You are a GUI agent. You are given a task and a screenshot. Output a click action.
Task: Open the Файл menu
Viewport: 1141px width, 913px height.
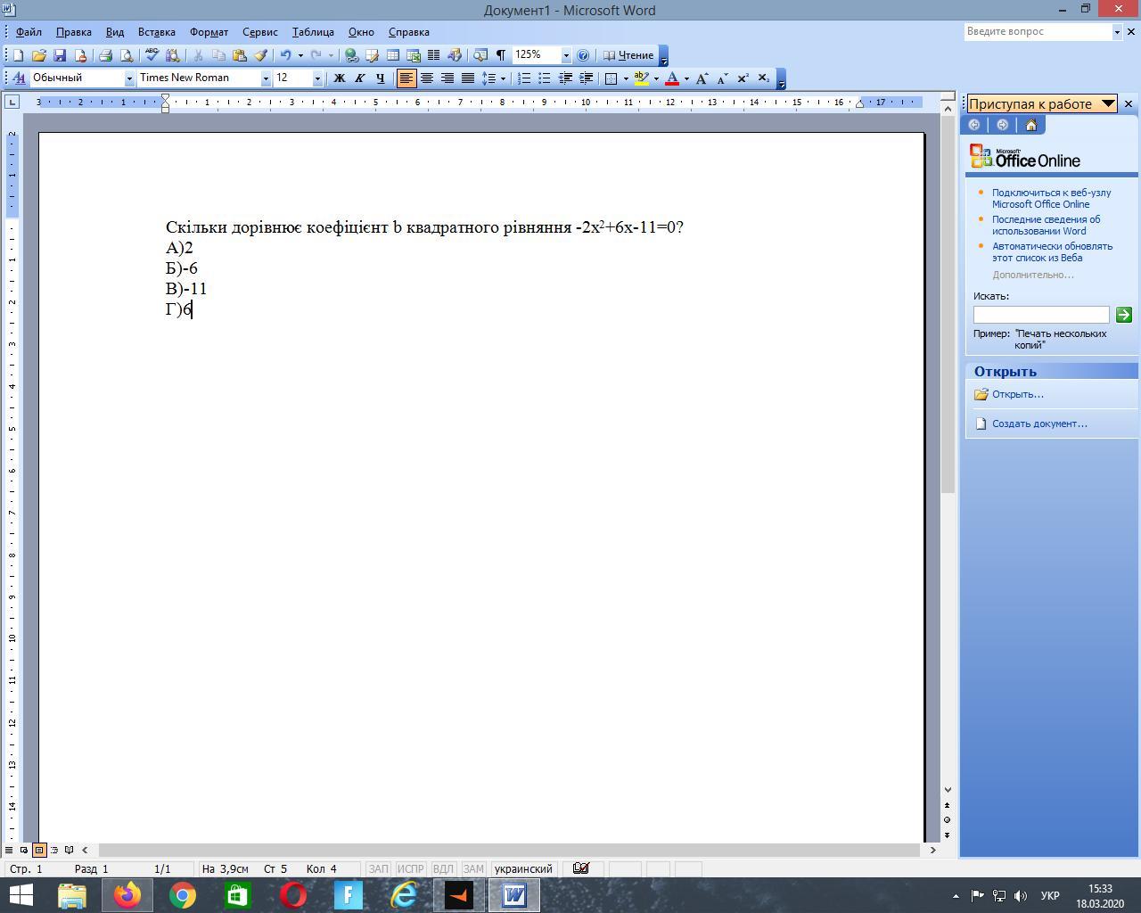point(29,32)
